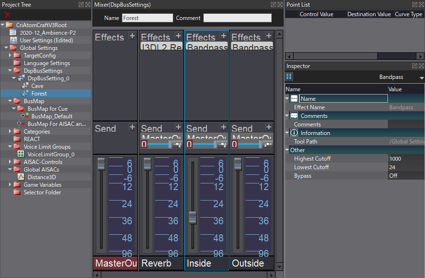Click the Reverb send level slider
The width and height of the screenshot is (425, 278).
[x=159, y=144]
